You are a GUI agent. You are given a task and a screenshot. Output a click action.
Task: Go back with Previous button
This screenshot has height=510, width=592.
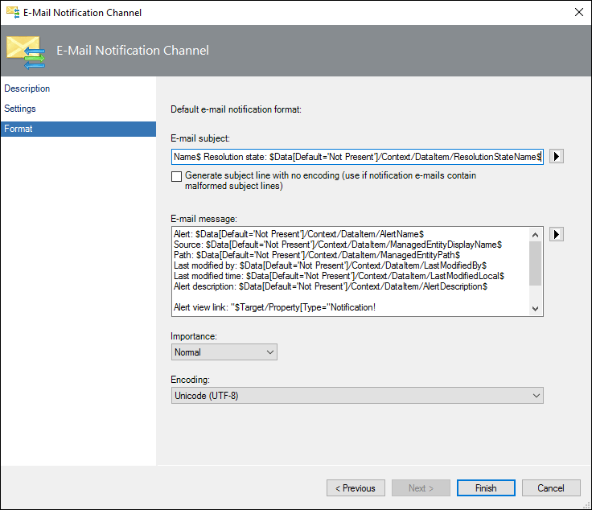356,488
